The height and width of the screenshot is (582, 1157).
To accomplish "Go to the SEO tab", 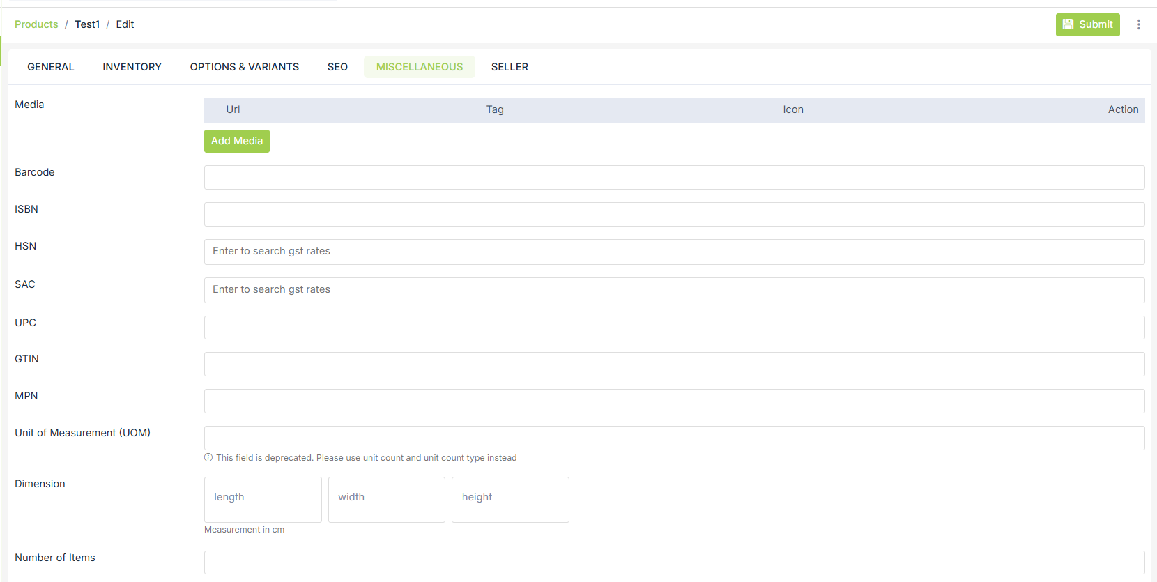I will [x=337, y=67].
